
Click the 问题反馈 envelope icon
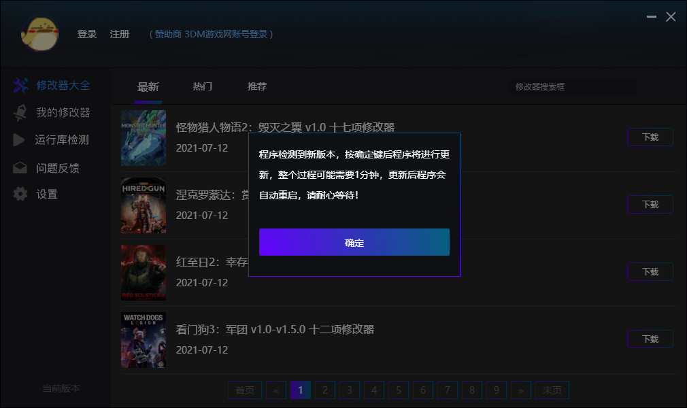20,168
